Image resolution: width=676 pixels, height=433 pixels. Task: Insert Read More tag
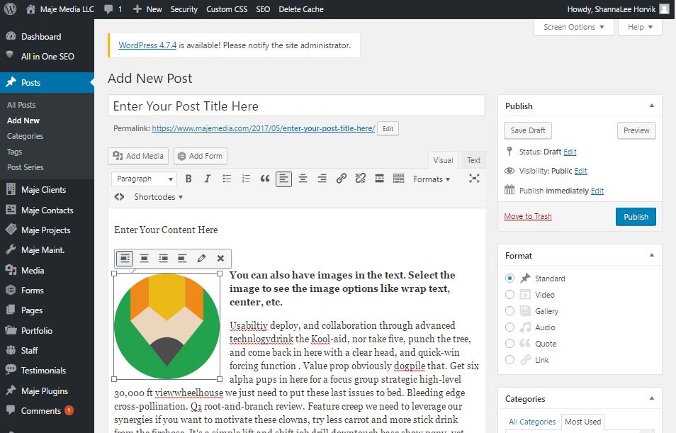(379, 179)
